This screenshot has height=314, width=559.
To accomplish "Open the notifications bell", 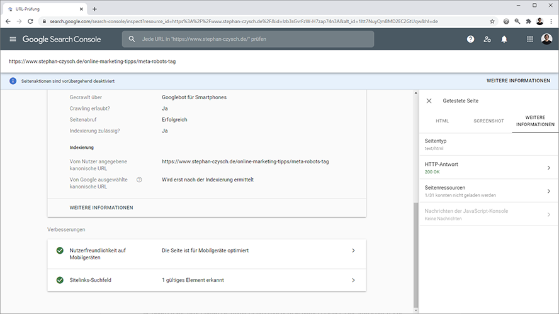I will (504, 39).
